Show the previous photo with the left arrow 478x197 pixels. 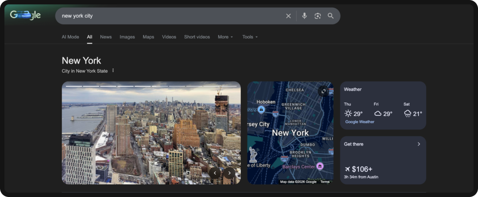[x=215, y=173]
